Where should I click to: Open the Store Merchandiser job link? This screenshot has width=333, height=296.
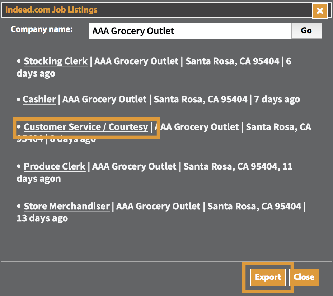tap(67, 206)
